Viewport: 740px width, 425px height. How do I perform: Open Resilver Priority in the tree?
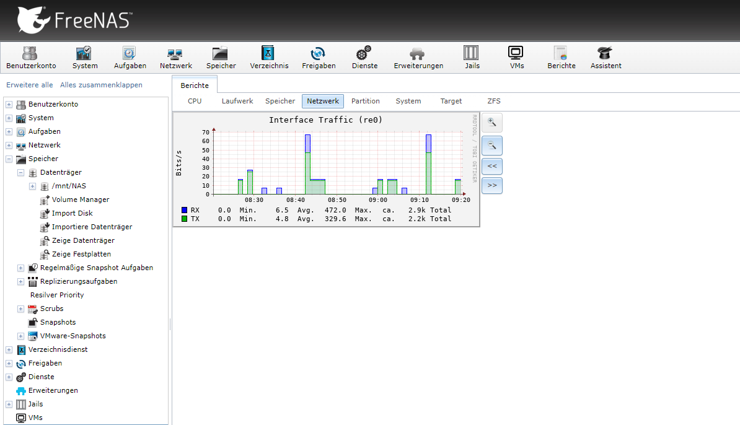pos(57,295)
